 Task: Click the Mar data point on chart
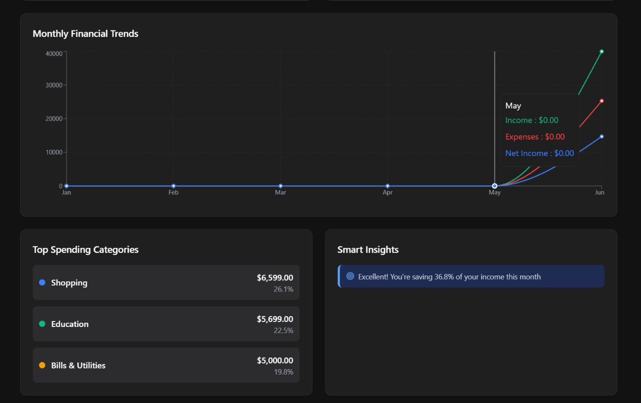coord(280,186)
